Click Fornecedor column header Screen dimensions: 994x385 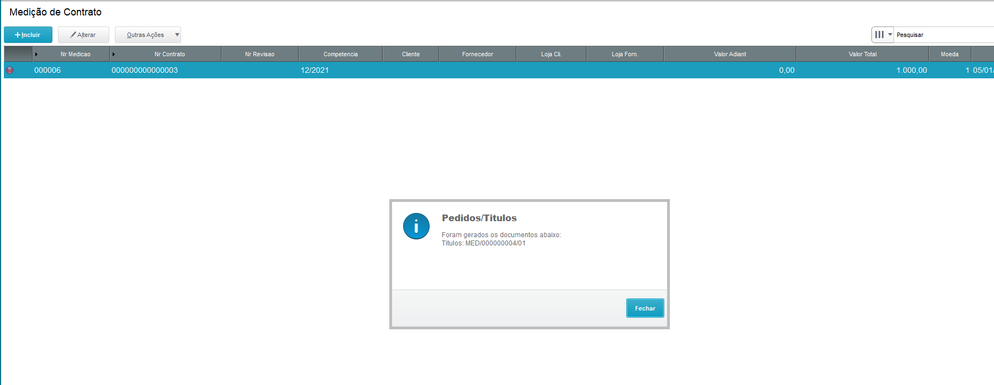pyautogui.click(x=478, y=54)
